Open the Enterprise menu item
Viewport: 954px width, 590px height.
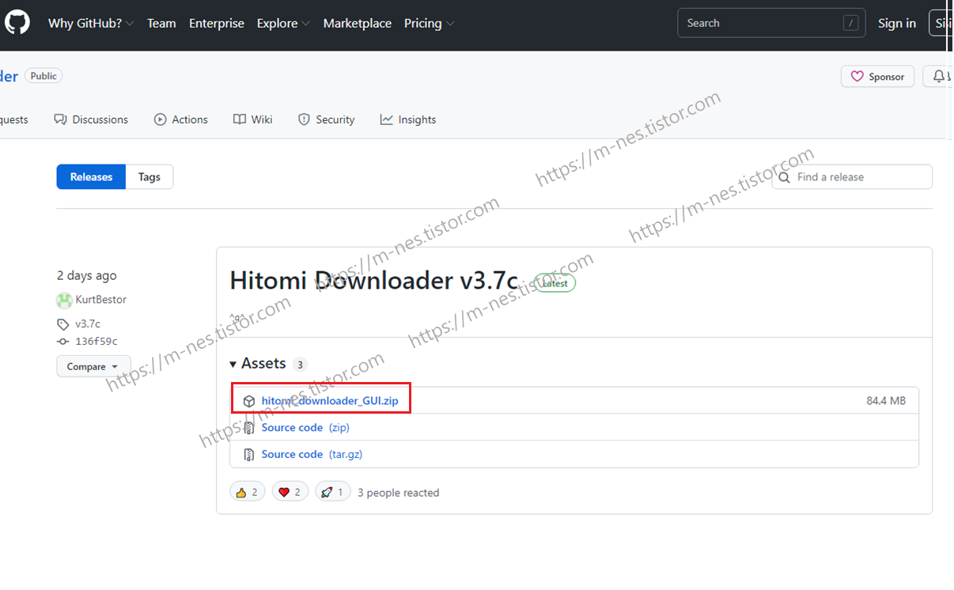click(x=217, y=24)
